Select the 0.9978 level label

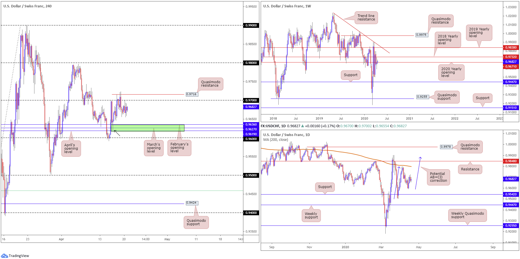click(x=446, y=147)
